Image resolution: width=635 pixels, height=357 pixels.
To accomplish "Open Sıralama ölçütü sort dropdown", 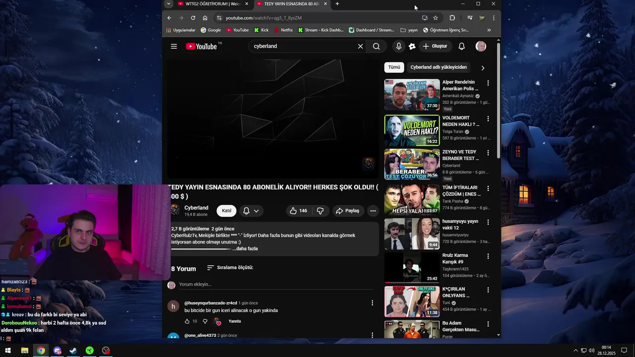I will (x=230, y=268).
